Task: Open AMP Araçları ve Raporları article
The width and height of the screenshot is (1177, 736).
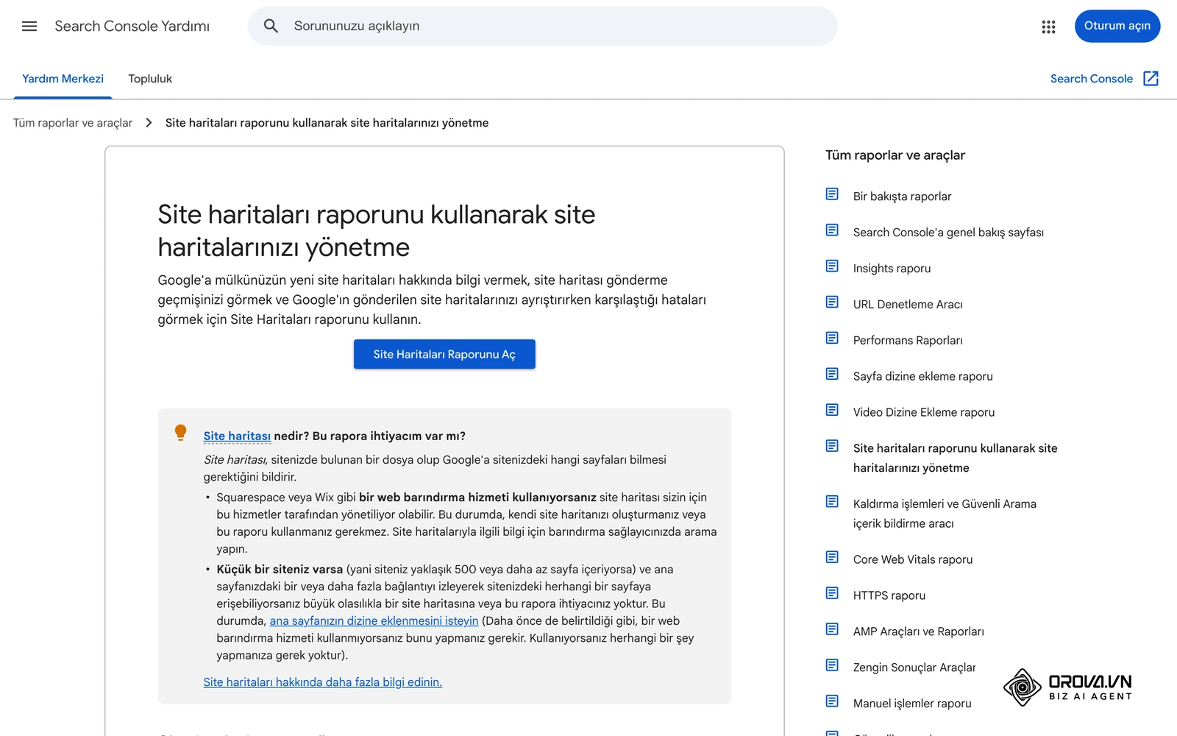Action: click(x=918, y=632)
